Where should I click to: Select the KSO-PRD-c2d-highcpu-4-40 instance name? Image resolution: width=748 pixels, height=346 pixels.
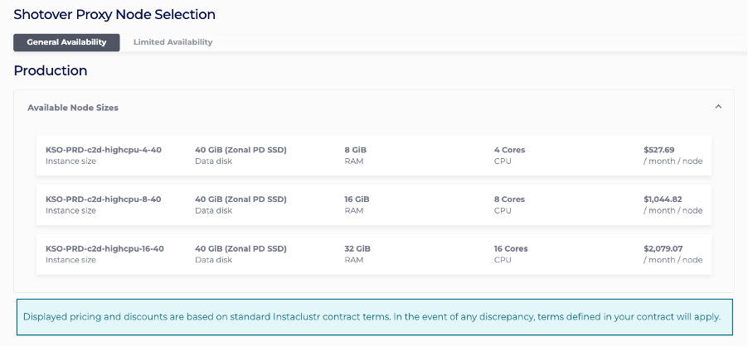coord(104,150)
